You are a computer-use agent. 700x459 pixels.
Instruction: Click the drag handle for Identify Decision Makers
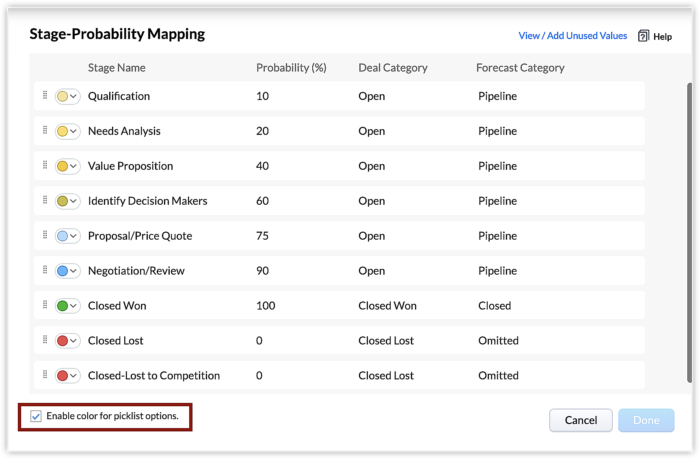(x=45, y=200)
